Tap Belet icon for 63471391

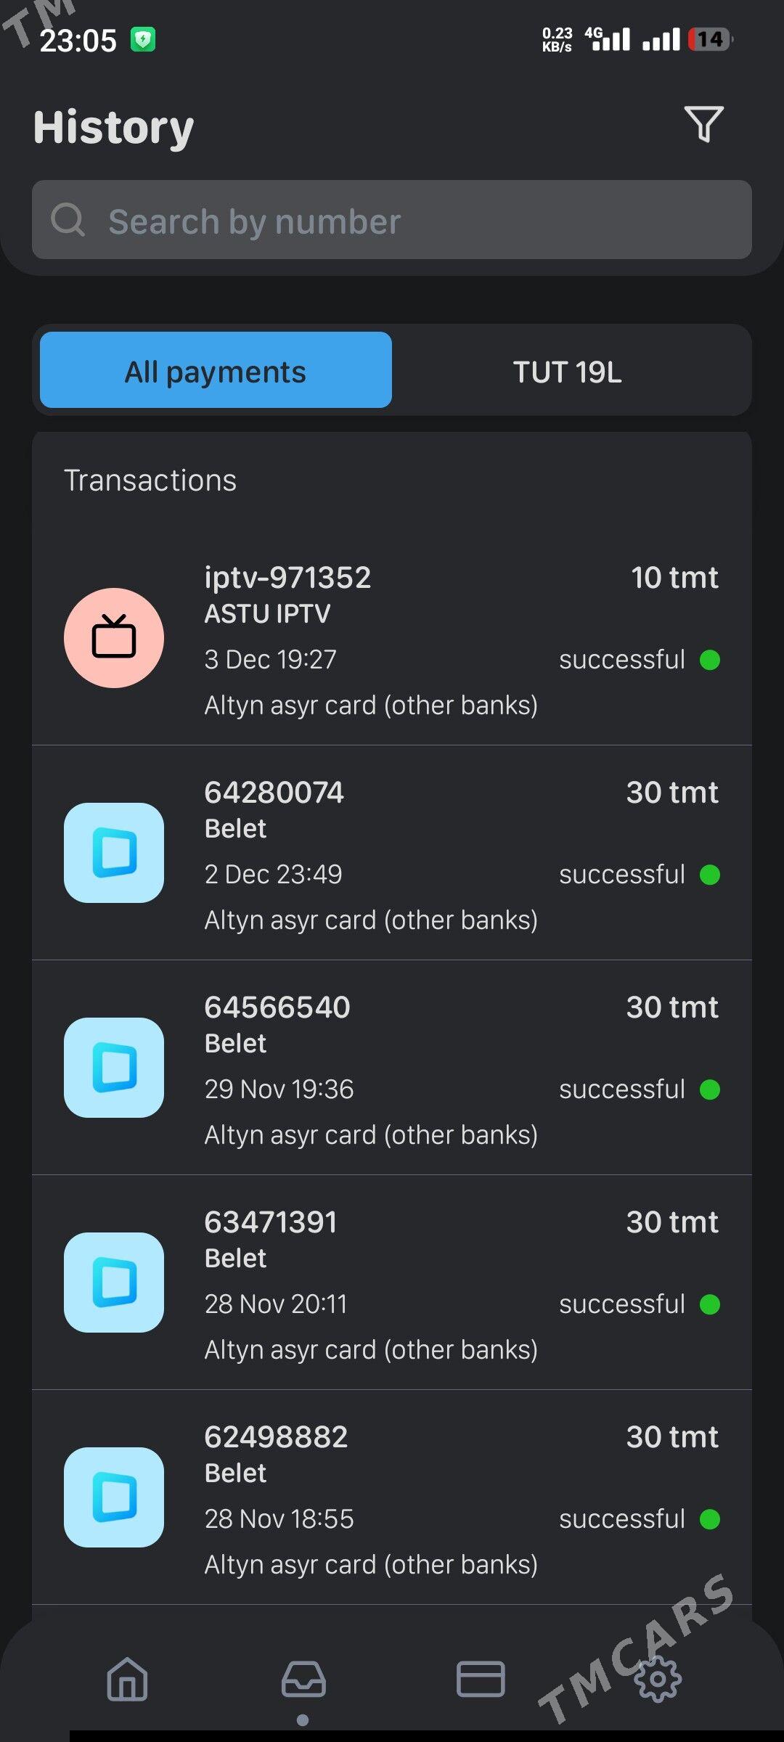click(114, 1283)
